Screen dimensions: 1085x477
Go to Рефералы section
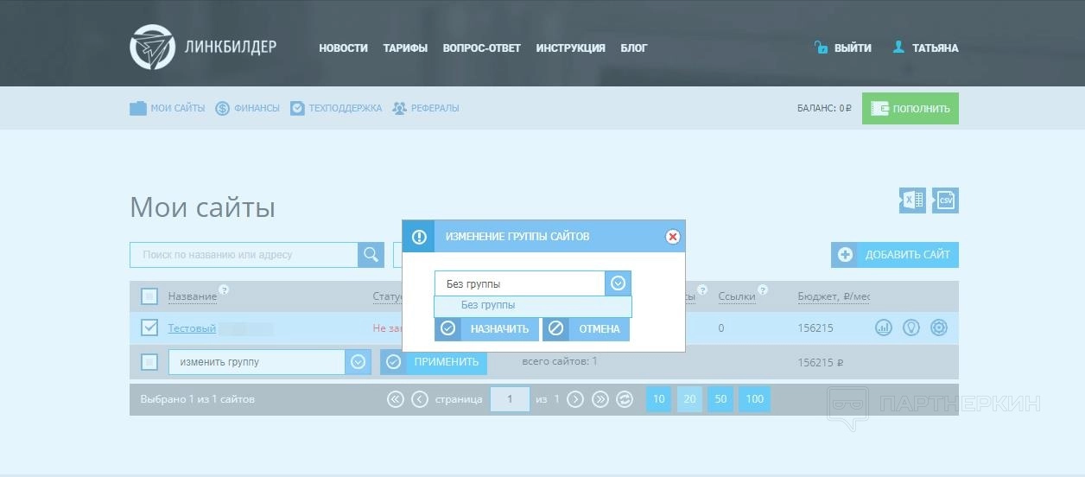pos(425,108)
